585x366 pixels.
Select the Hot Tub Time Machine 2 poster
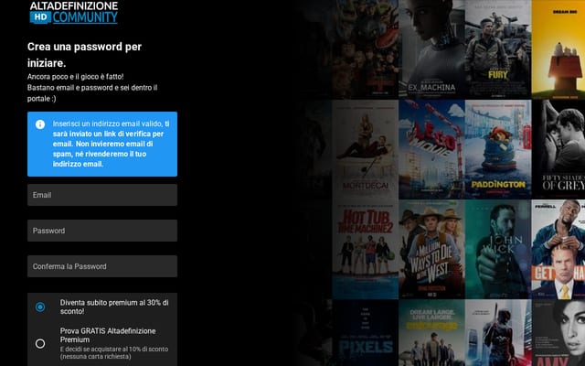click(366, 249)
